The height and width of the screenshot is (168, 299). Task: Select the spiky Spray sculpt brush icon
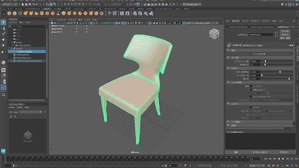[75, 13]
